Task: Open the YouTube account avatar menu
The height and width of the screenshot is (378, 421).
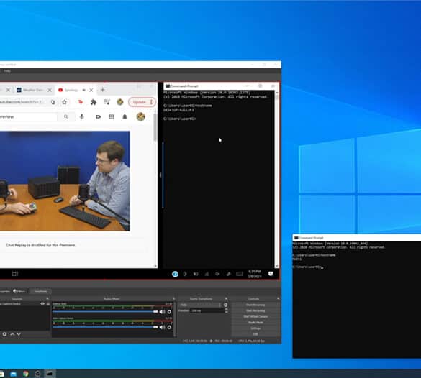Action: click(140, 116)
